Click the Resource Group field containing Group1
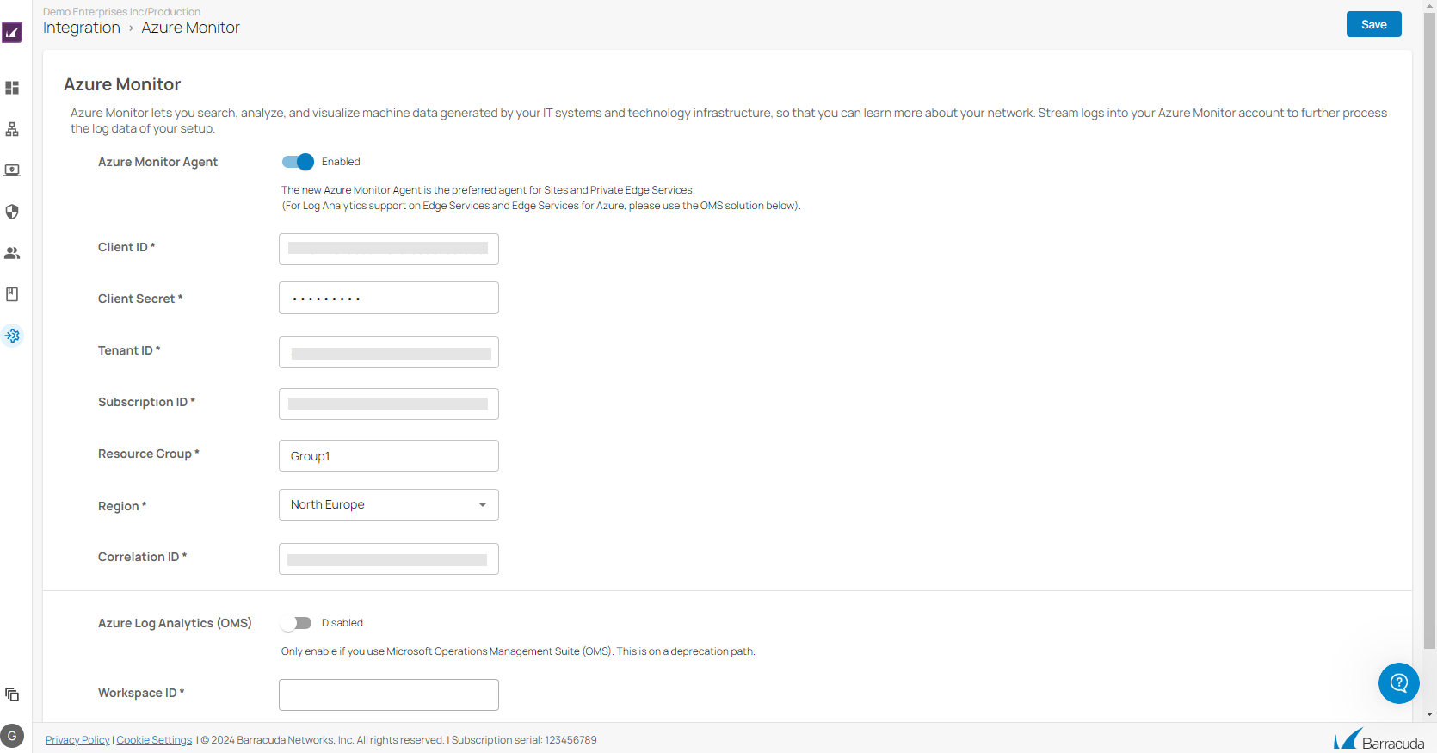The width and height of the screenshot is (1437, 753). (x=389, y=455)
